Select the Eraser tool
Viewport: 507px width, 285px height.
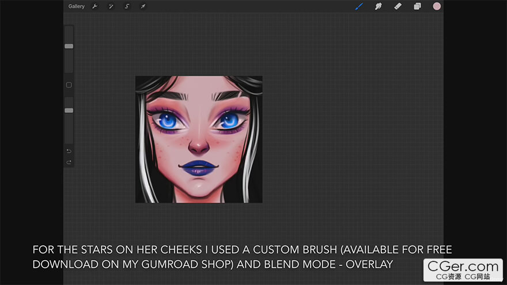(398, 6)
